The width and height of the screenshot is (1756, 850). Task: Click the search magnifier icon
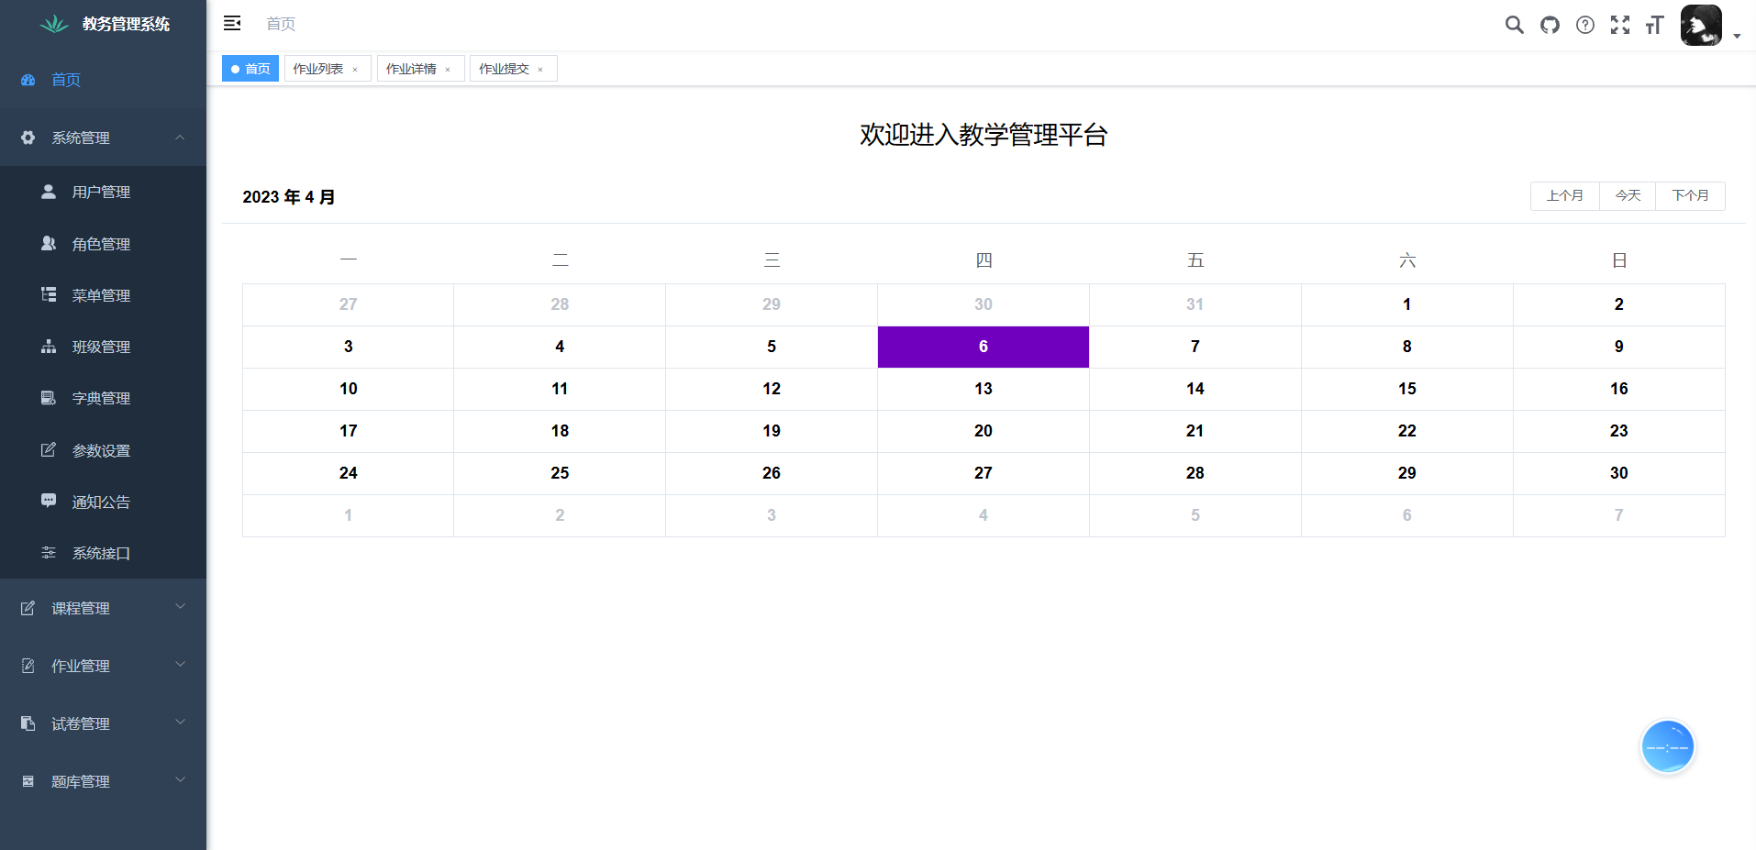pyautogui.click(x=1514, y=25)
